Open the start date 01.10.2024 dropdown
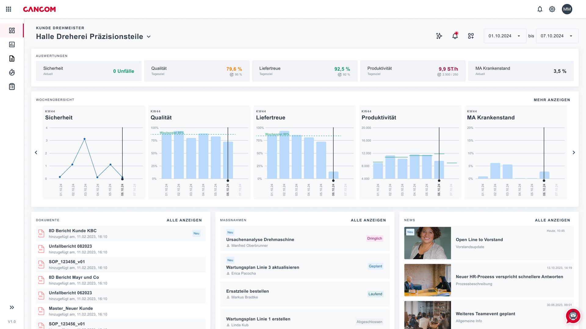Image resolution: width=586 pixels, height=329 pixels. click(505, 36)
